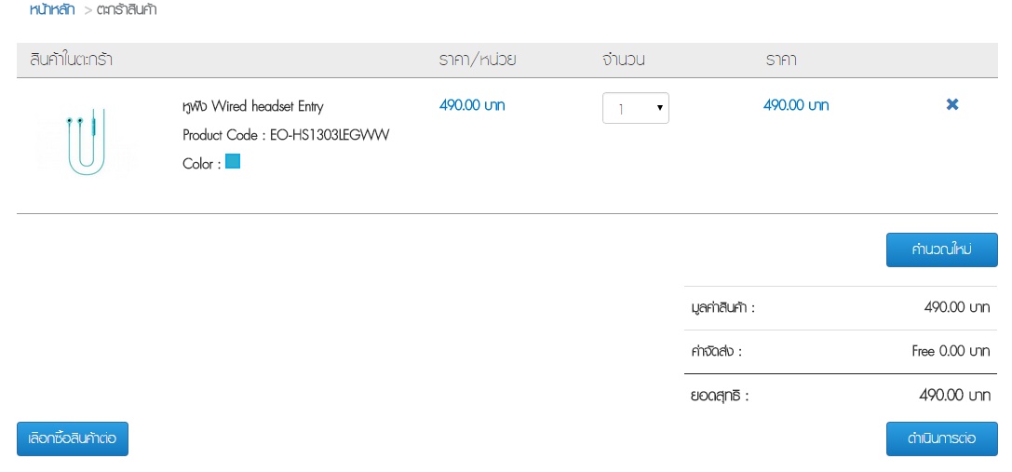
Task: Click the rightmost ราคา column header
Action: point(781,61)
